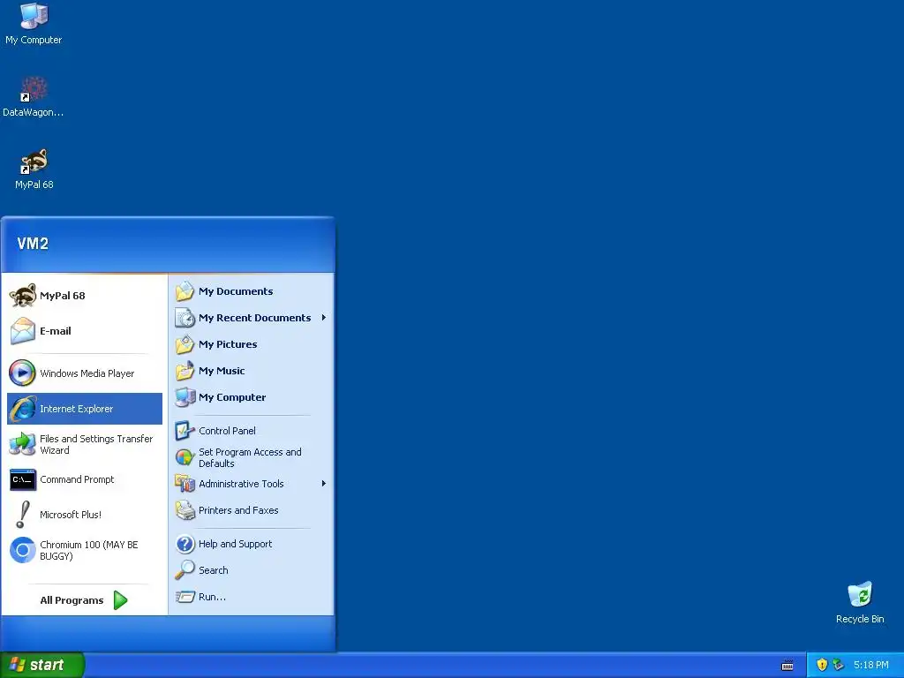Click 'Administrative Tools' text
This screenshot has width=904, height=678.
241,484
